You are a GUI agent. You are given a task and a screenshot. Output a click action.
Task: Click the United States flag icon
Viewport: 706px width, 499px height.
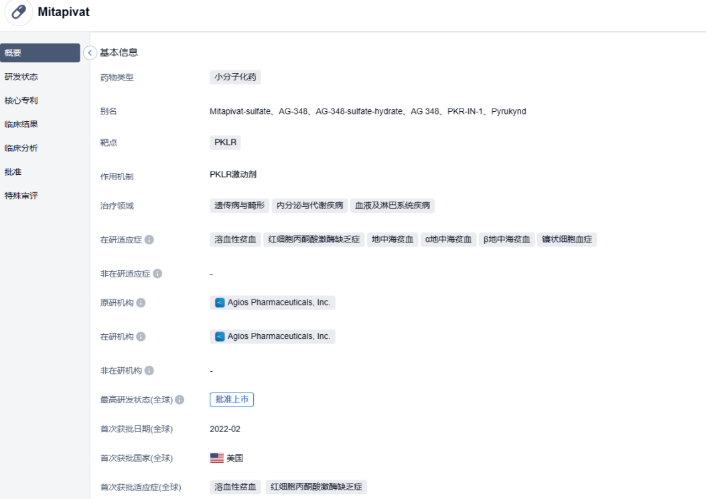(217, 458)
